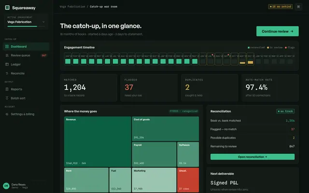This screenshot has height=193, width=309.
Task: Click the Ledger table icon
Action: coord(7,64)
